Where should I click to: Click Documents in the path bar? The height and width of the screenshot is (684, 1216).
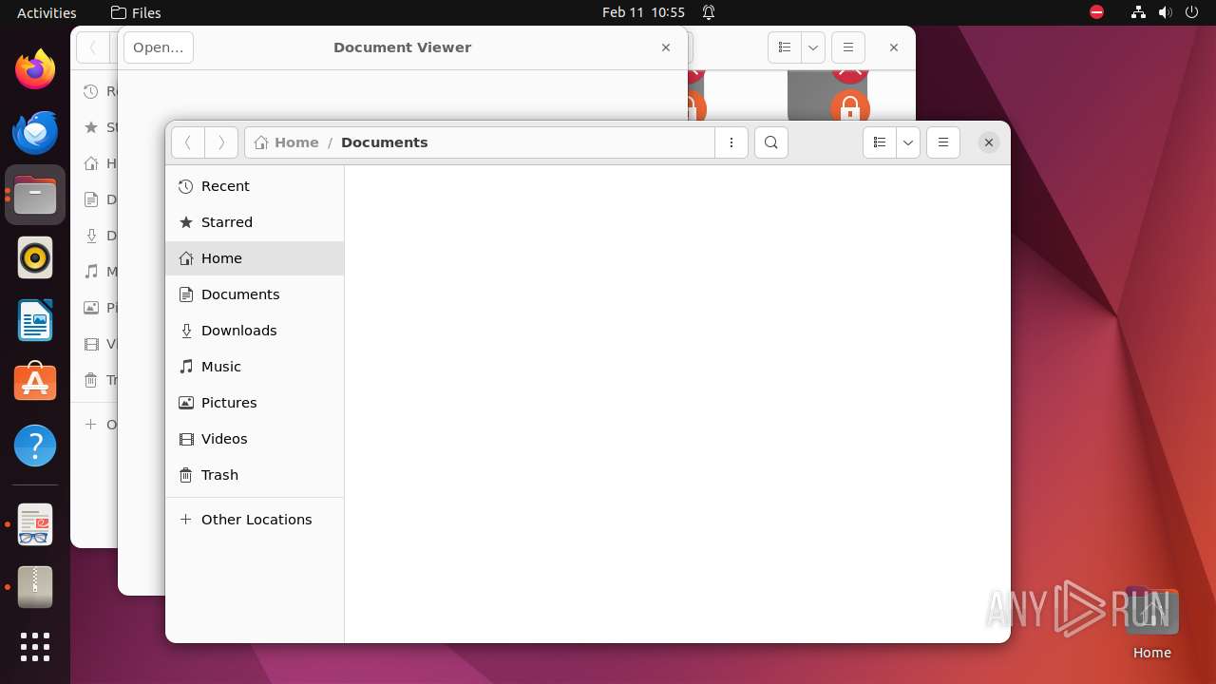tap(385, 142)
